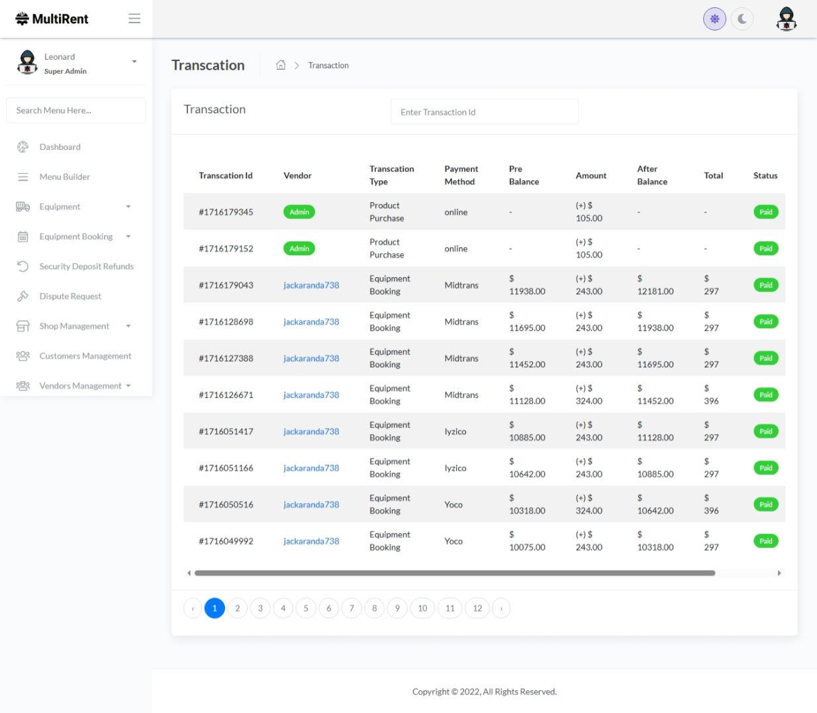Click the Dispute Request gavel icon

[23, 296]
